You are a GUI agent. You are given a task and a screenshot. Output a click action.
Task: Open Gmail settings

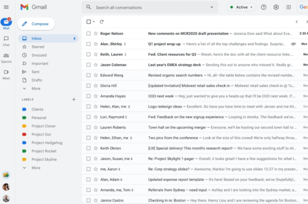click(x=276, y=7)
